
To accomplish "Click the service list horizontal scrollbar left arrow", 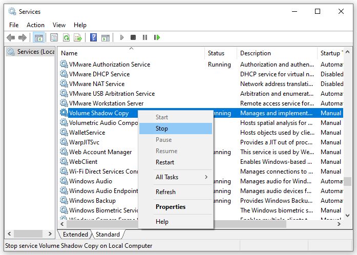I will tap(62, 224).
